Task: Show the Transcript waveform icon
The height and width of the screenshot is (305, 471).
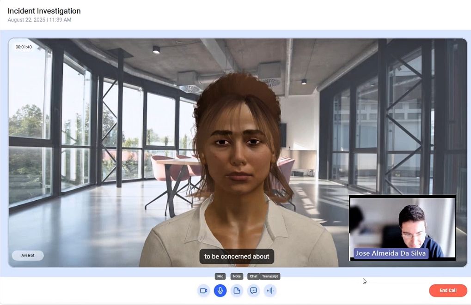Action: click(270, 291)
